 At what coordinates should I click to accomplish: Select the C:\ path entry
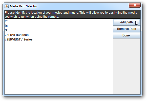(x=59, y=21)
